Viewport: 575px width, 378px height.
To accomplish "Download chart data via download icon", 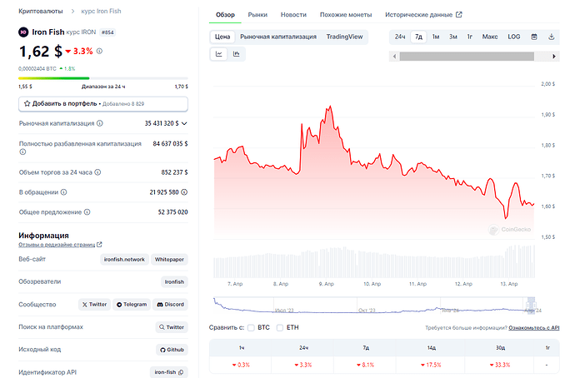I will point(551,37).
